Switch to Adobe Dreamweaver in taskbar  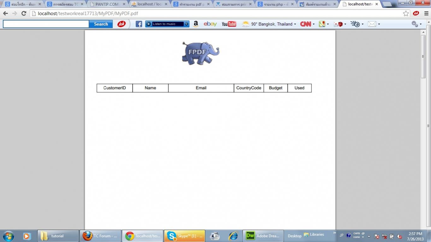click(263, 236)
